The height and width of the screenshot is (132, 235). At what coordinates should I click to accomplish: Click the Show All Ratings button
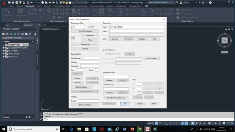tap(85, 105)
